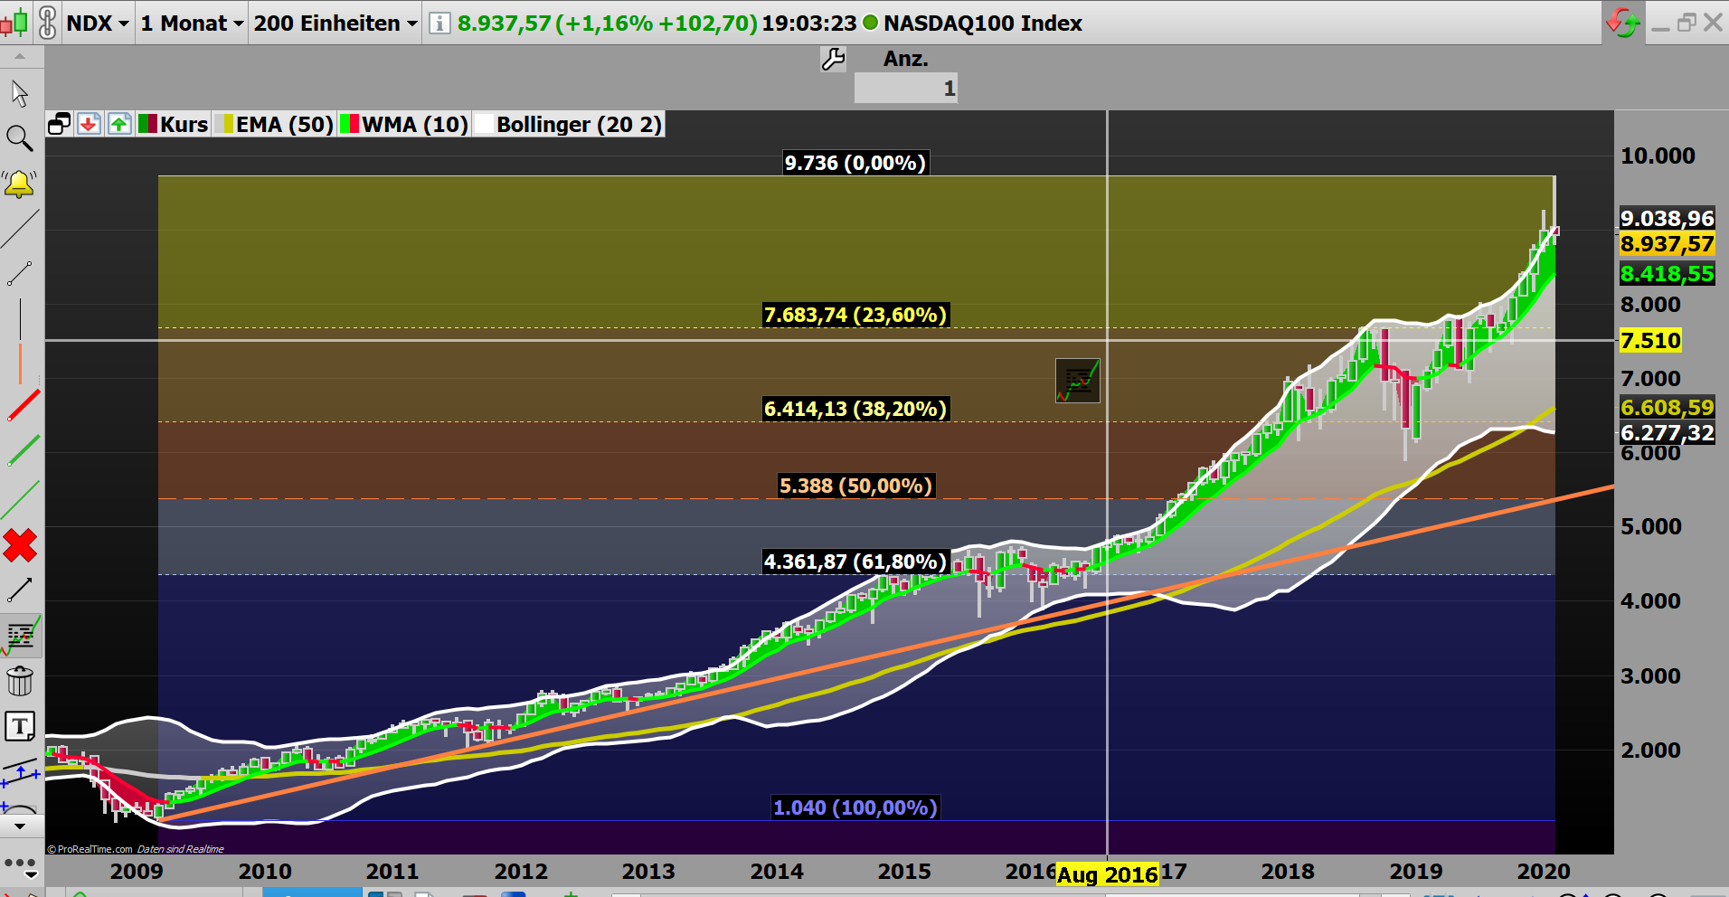Open the NDX symbol dropdown
This screenshot has height=897, width=1729.
pyautogui.click(x=97, y=23)
